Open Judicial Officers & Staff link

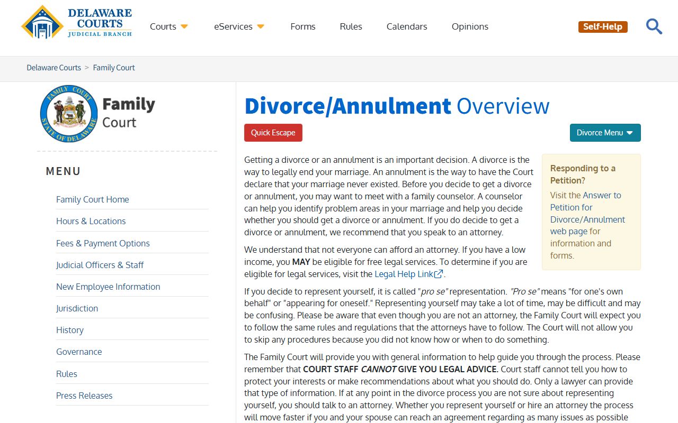pos(100,265)
